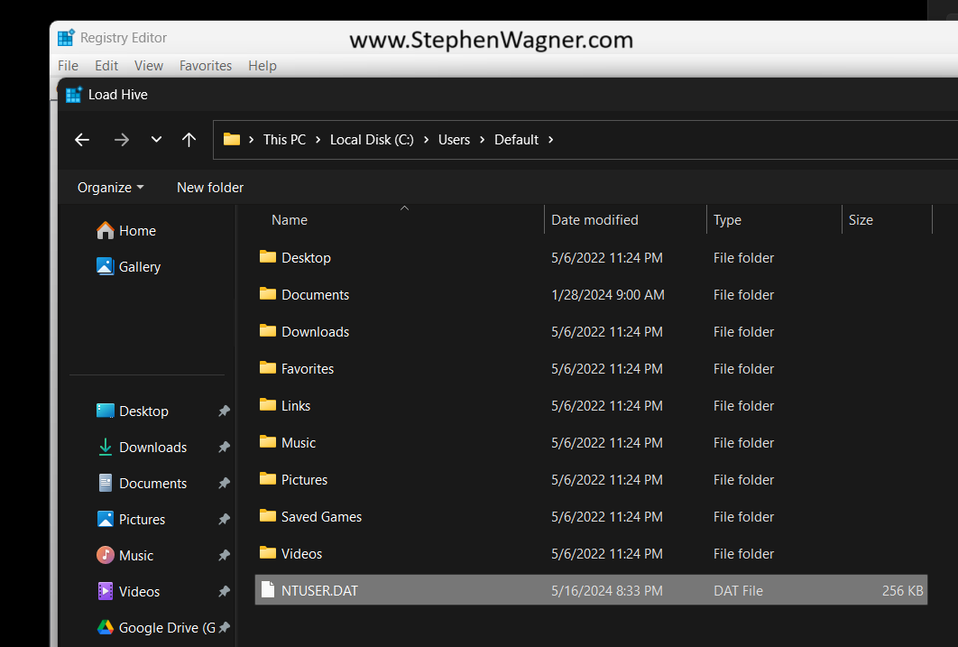The width and height of the screenshot is (958, 647).
Task: Open the pinned Downloads sidebar shortcut
Action: click(x=152, y=448)
